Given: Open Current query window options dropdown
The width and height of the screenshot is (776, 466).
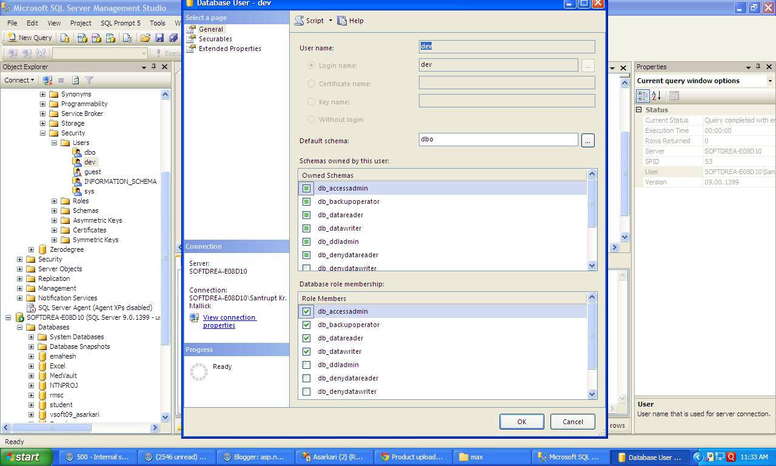Looking at the screenshot, I should point(770,81).
